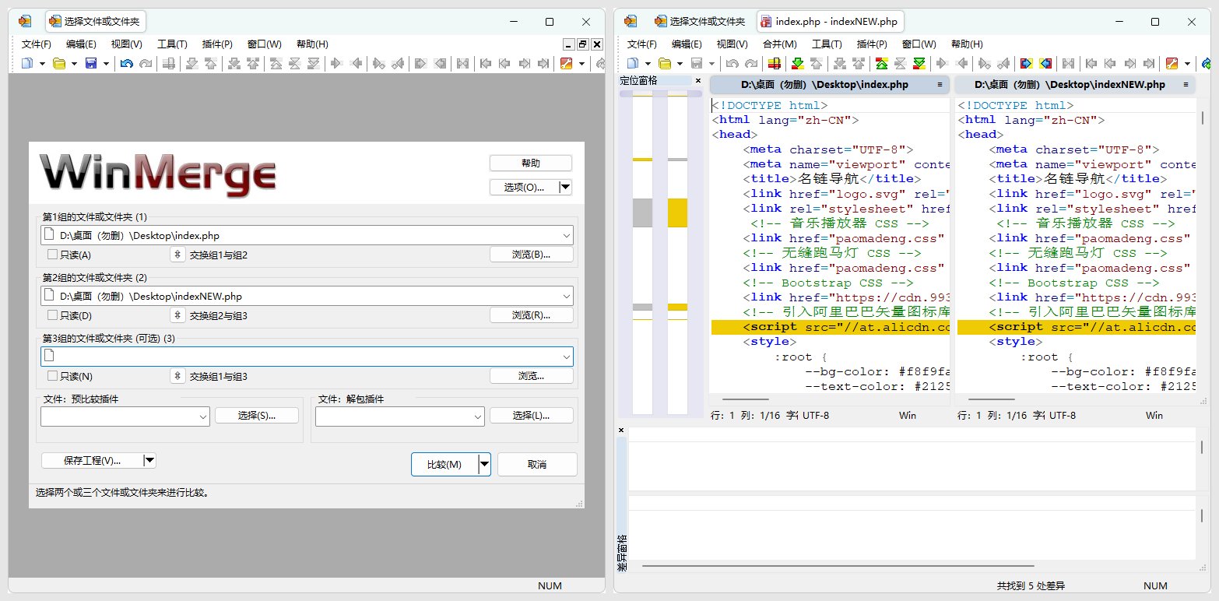1219x601 pixels.
Task: Click swap icon 交换组2与组3
Action: [x=177, y=315]
